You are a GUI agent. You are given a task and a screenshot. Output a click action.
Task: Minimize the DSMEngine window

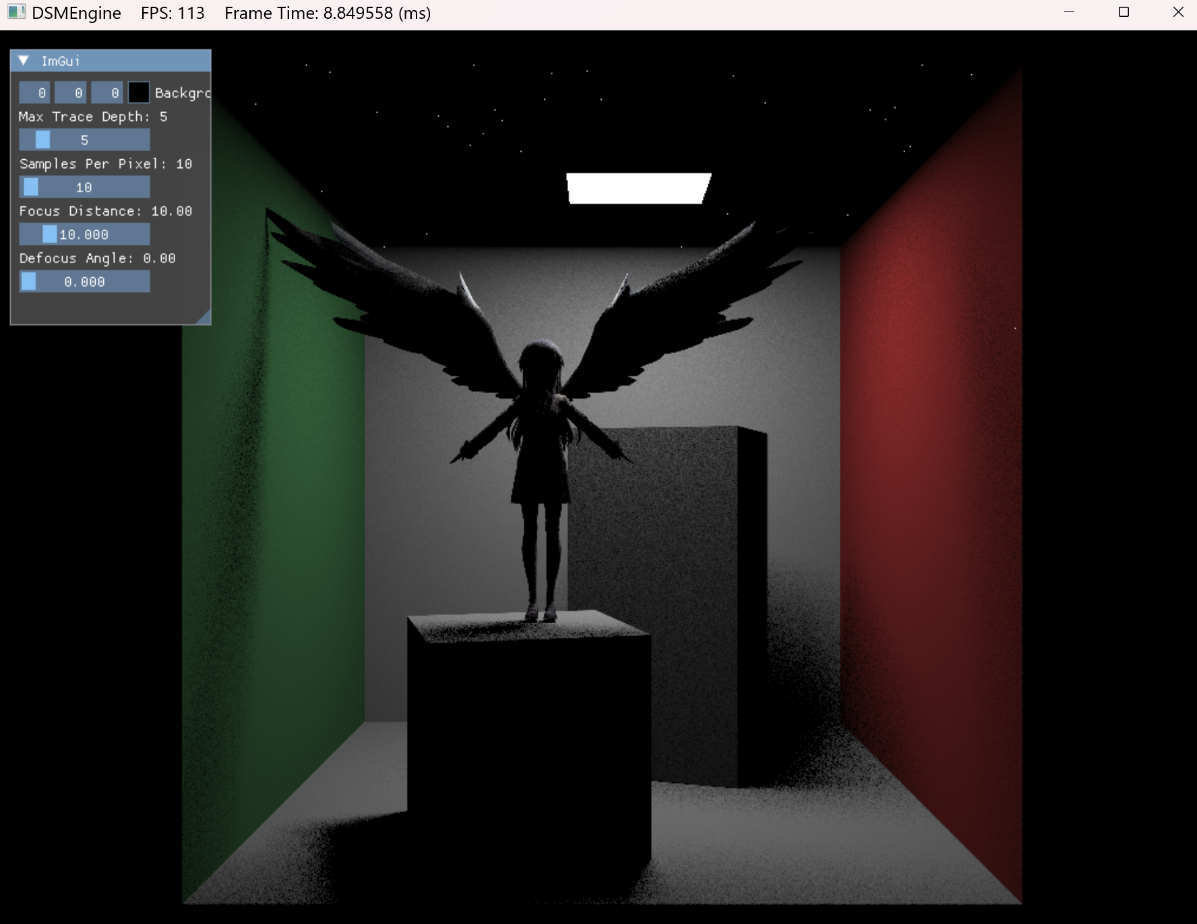point(1069,13)
